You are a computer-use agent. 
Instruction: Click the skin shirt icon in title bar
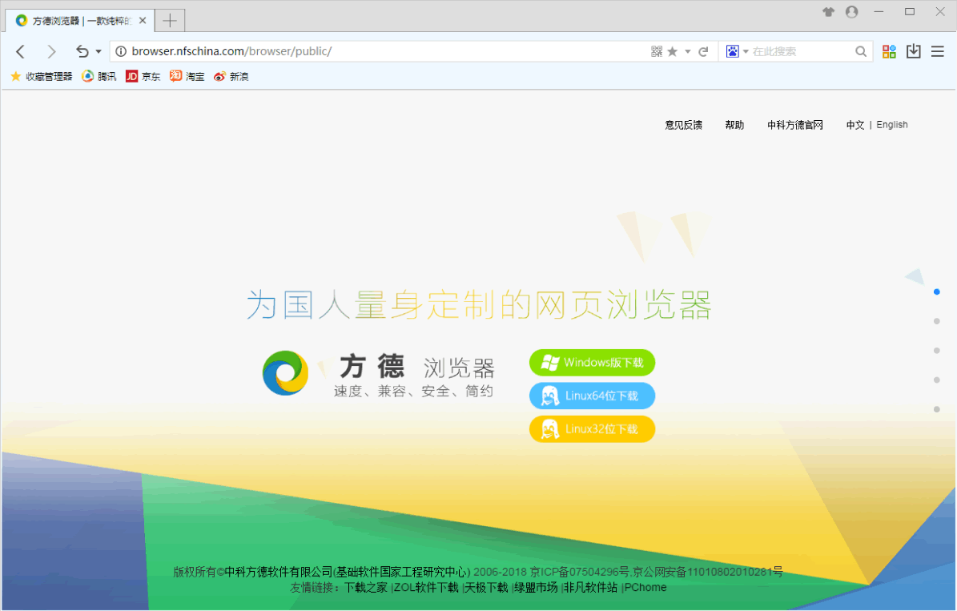coord(829,12)
